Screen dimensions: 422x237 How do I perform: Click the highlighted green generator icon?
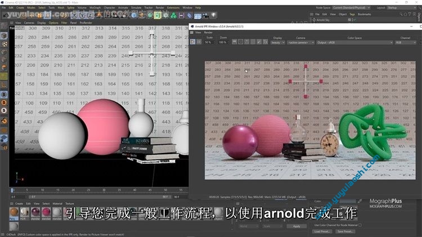click(158, 15)
